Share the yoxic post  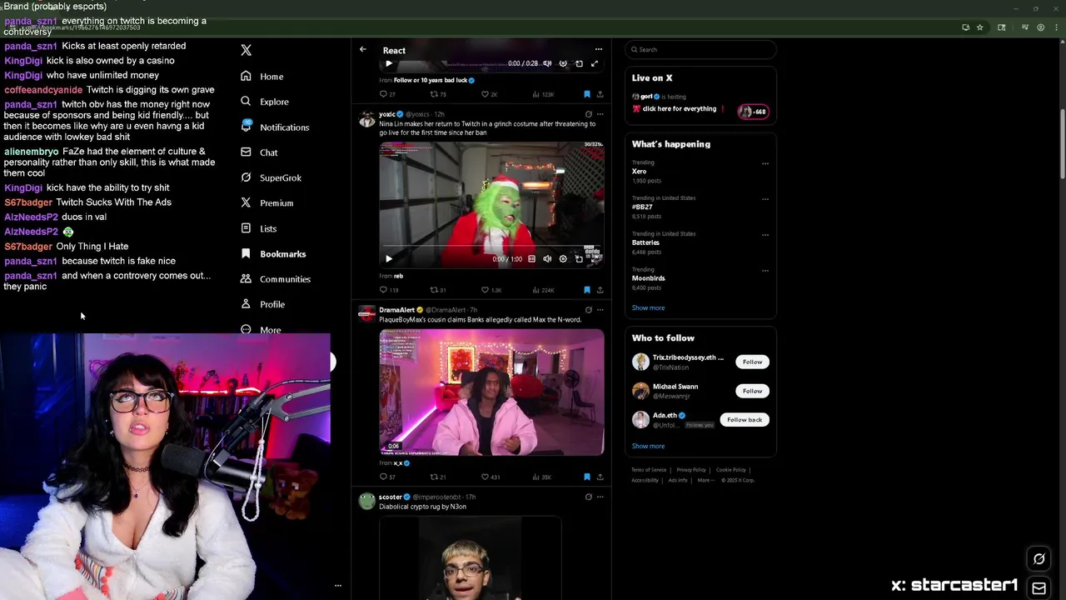click(x=600, y=290)
